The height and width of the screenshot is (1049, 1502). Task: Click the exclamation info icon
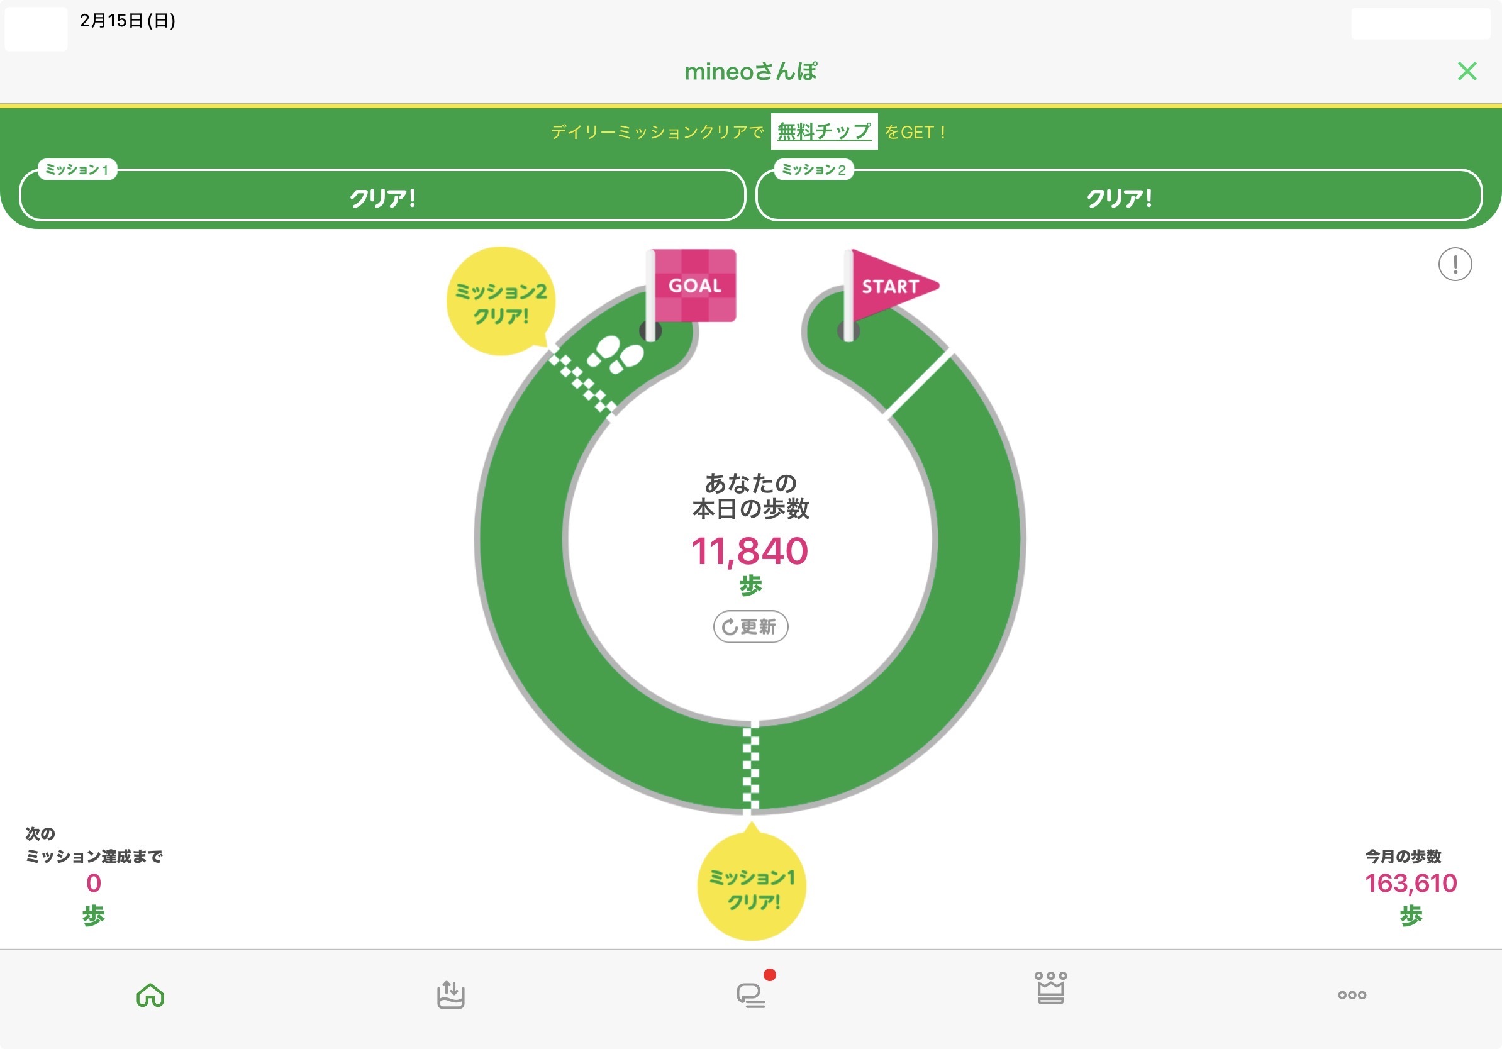1455,264
